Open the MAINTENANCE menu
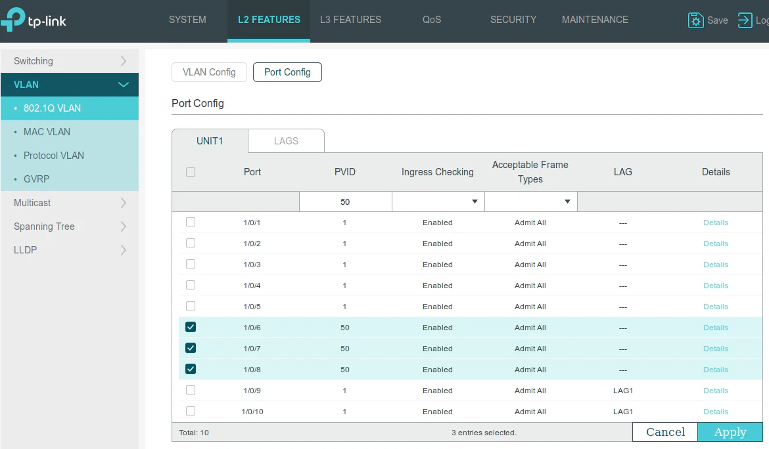 pos(595,20)
